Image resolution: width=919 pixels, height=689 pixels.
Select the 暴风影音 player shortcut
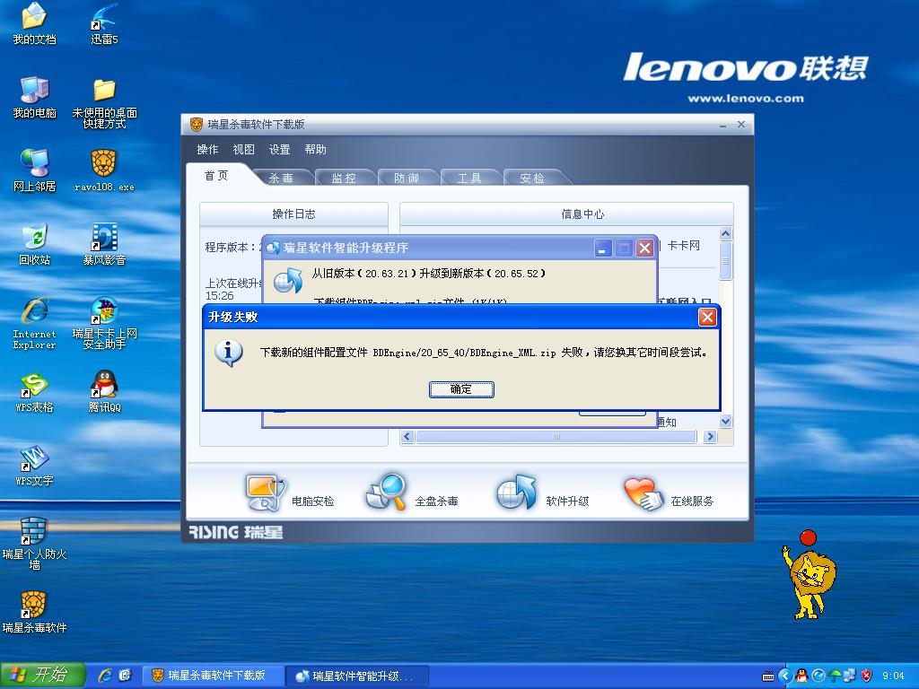(x=104, y=244)
